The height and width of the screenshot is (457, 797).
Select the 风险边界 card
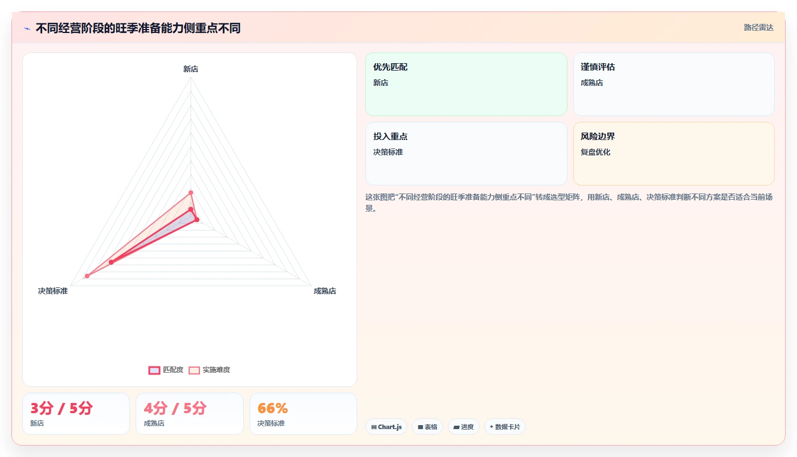[674, 154]
